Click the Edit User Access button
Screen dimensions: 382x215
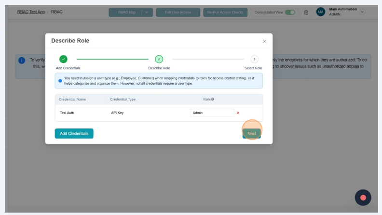coord(178,12)
